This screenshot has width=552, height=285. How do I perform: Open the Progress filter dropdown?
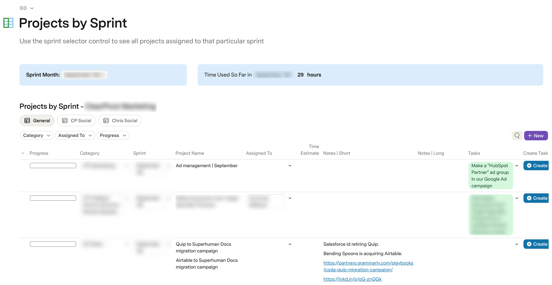[113, 135]
